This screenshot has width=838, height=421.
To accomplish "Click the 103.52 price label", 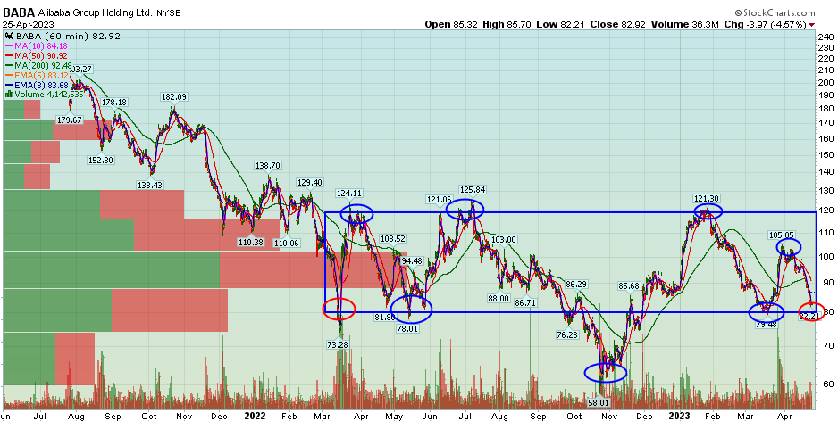I will (x=393, y=238).
